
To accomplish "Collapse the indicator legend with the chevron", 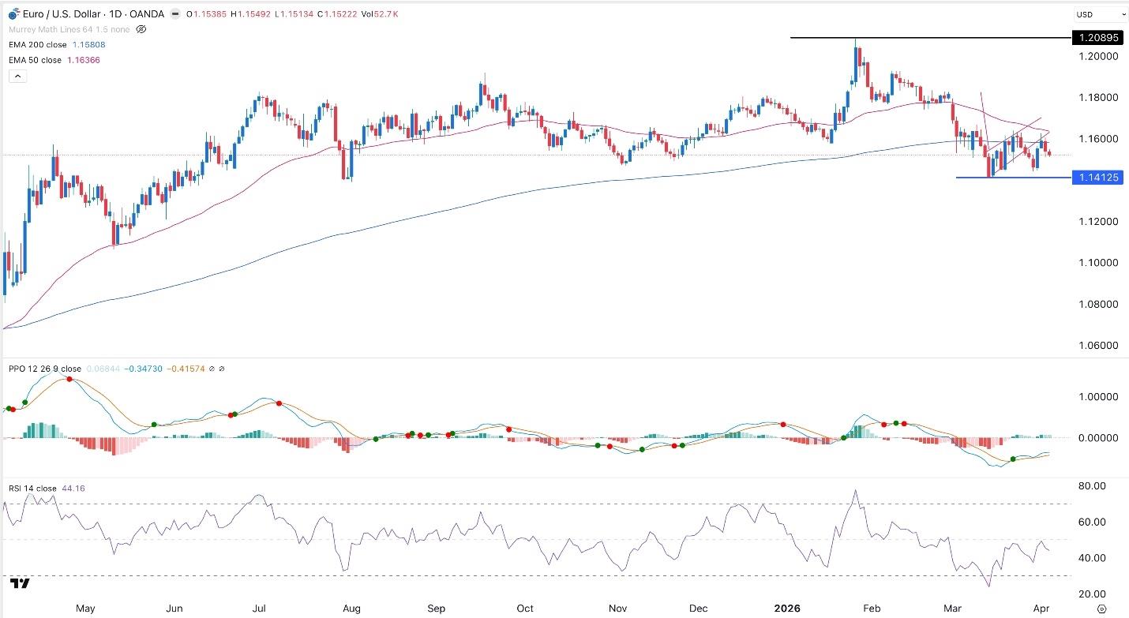I will [x=17, y=75].
